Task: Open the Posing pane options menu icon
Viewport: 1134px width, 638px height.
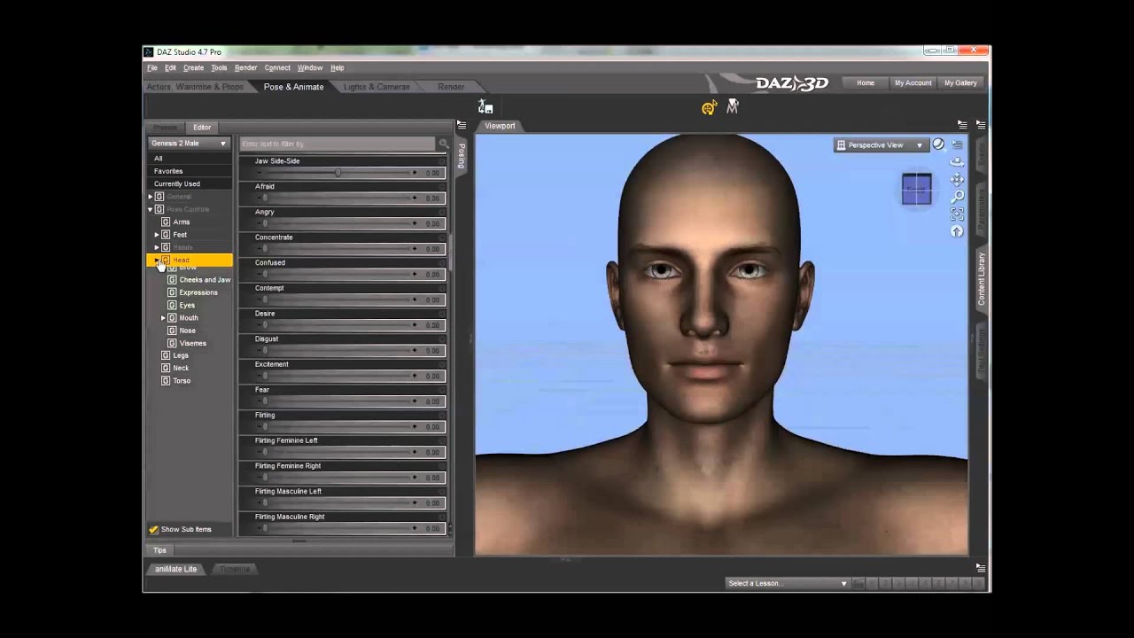Action: (x=462, y=125)
